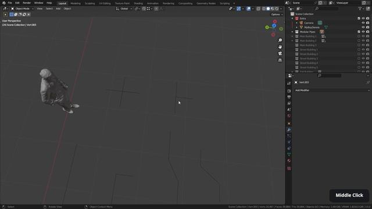Toggle perspective/orthographic grid icon
The image size is (372, 209).
click(x=280, y=60)
